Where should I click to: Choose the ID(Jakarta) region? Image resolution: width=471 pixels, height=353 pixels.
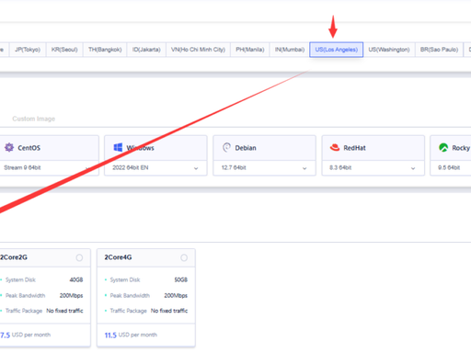click(146, 50)
